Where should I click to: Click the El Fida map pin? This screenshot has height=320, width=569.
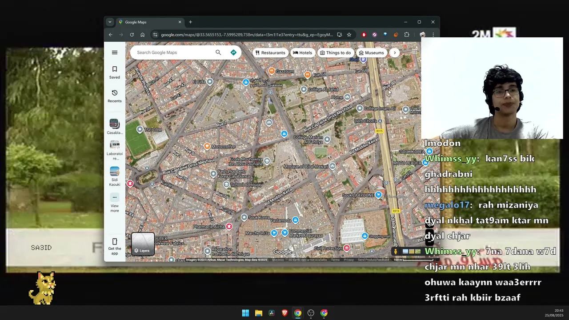pos(210,81)
